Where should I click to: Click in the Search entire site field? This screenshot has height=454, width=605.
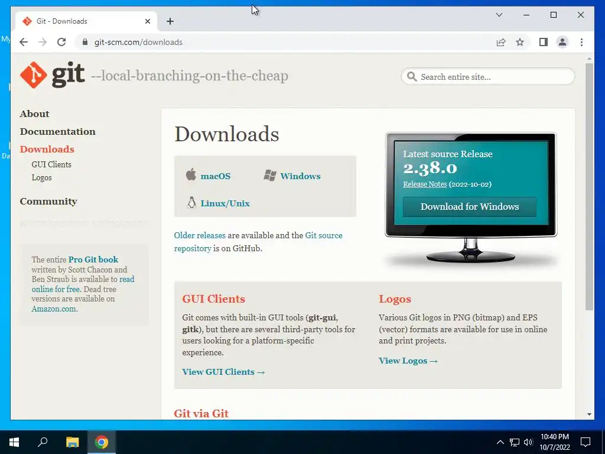point(487,76)
